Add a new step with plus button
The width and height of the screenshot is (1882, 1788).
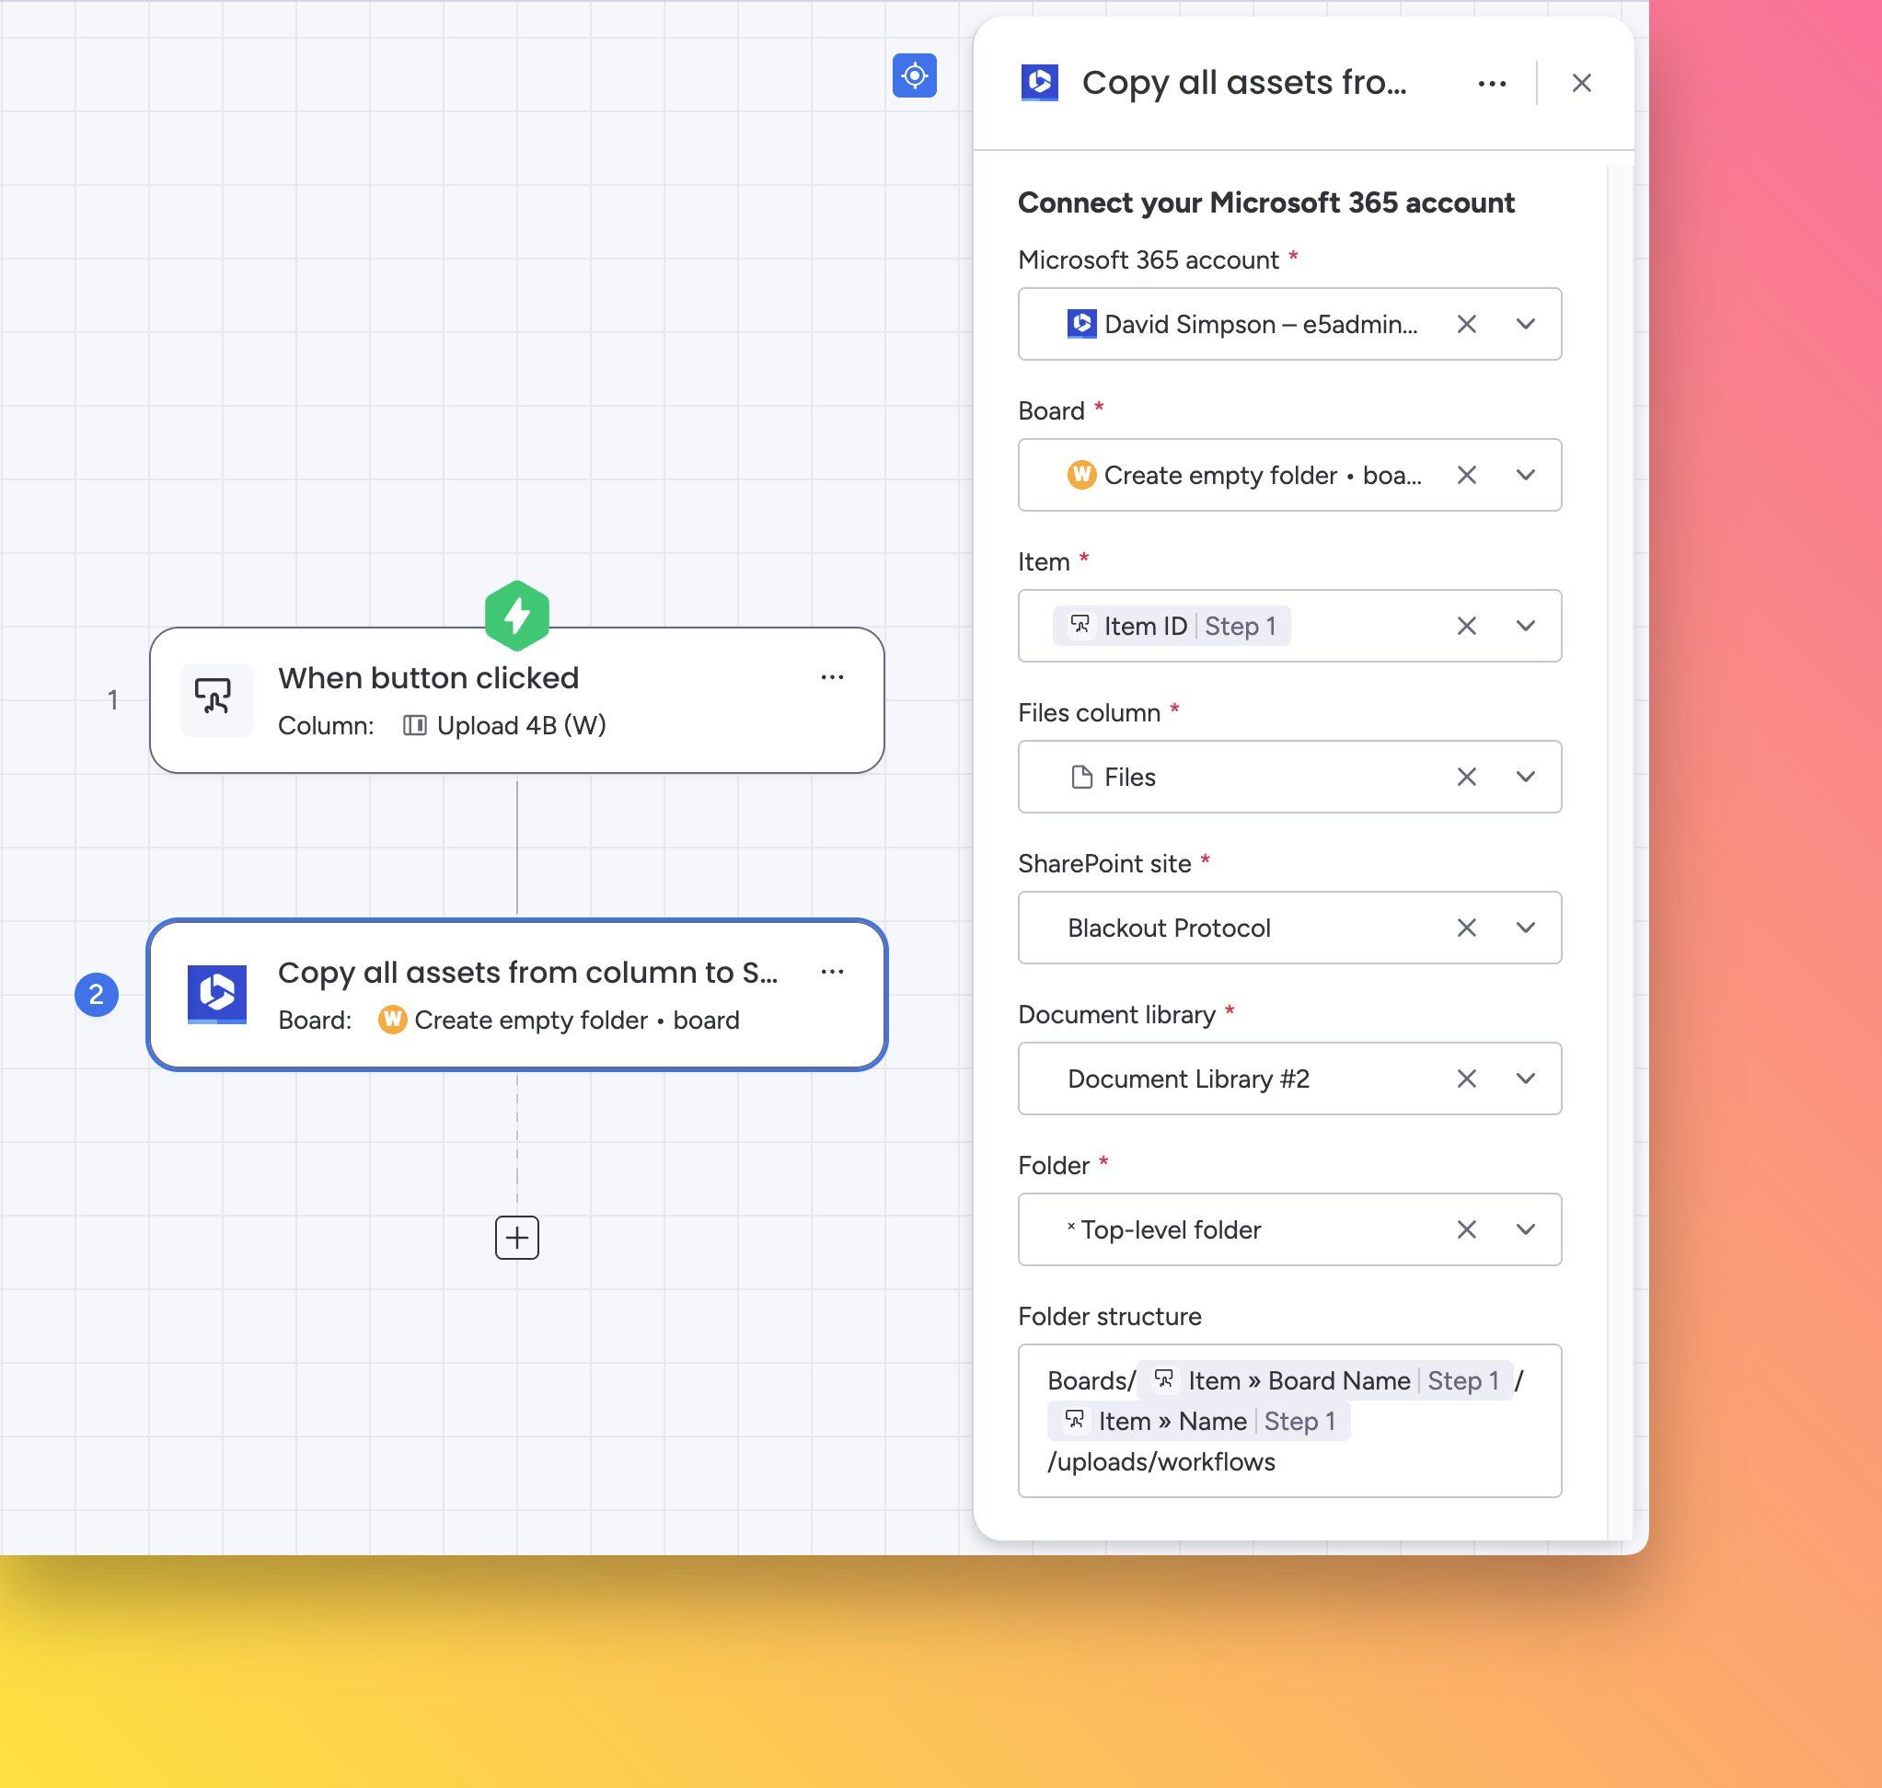point(516,1237)
